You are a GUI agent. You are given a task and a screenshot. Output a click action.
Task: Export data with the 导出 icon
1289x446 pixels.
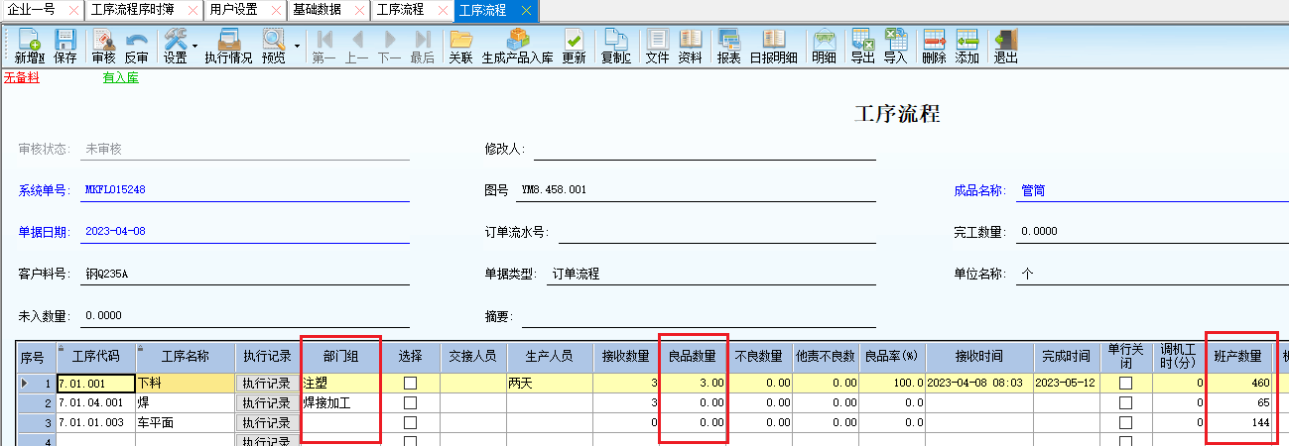click(862, 46)
